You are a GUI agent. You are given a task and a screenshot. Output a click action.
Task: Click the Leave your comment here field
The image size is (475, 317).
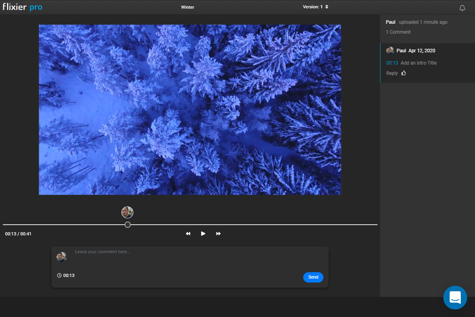pos(152,251)
